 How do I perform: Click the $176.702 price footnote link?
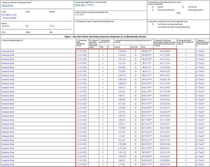click(151, 136)
